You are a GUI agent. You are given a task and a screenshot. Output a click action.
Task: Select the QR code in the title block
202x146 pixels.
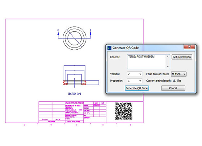pos(124,111)
